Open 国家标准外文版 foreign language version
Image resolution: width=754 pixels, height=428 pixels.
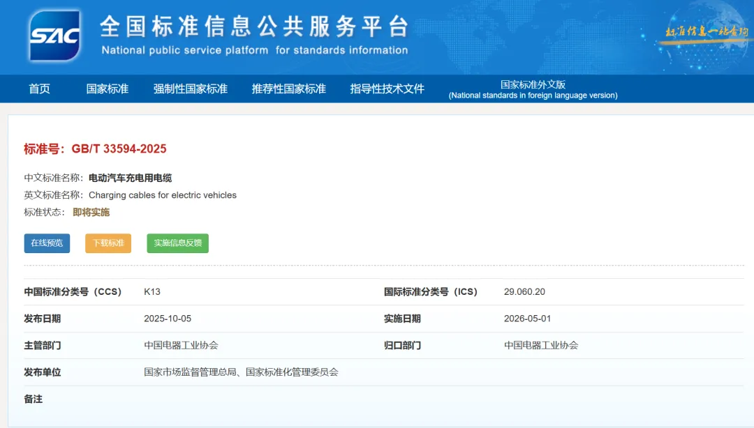click(x=533, y=89)
